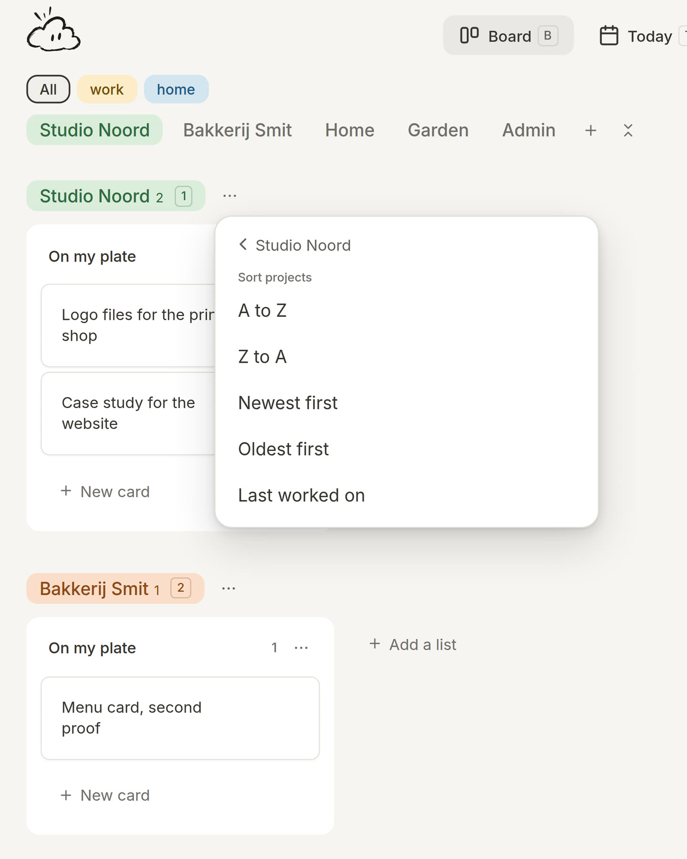Select the All filter chip
The height and width of the screenshot is (859, 687).
(x=48, y=89)
